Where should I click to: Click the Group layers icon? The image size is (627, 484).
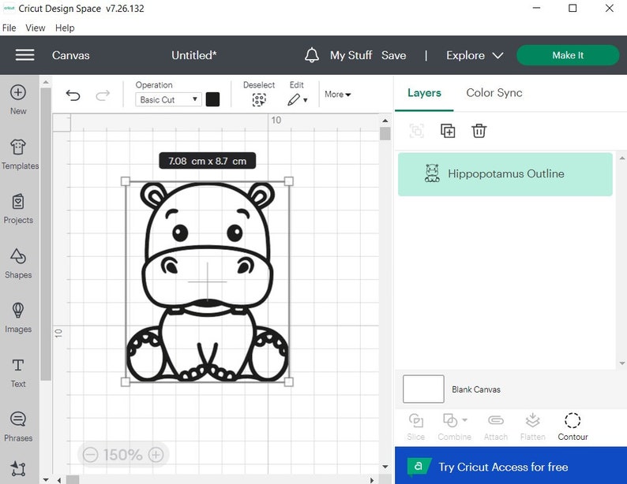[x=417, y=131]
